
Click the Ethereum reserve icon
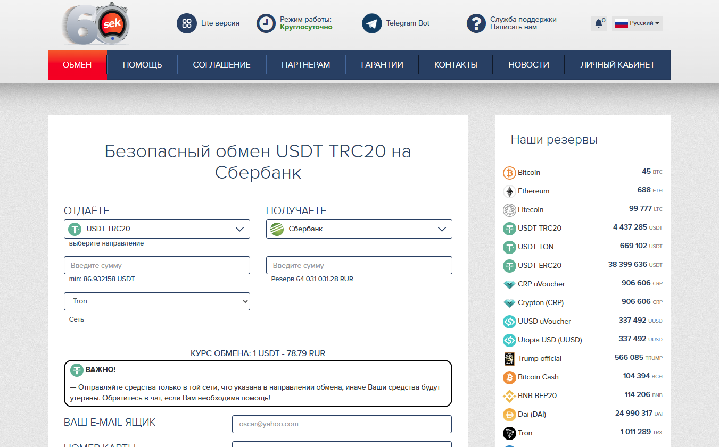pyautogui.click(x=509, y=191)
